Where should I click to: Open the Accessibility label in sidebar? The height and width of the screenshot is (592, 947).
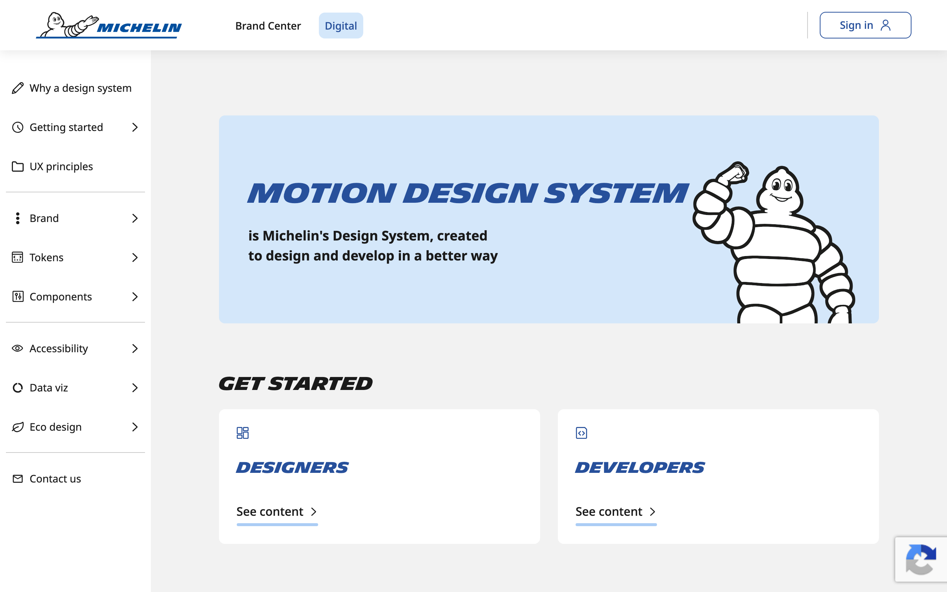(59, 348)
